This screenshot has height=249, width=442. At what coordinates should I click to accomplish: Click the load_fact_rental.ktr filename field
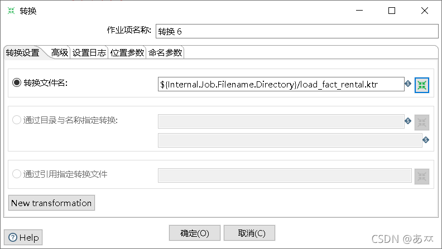click(281, 84)
